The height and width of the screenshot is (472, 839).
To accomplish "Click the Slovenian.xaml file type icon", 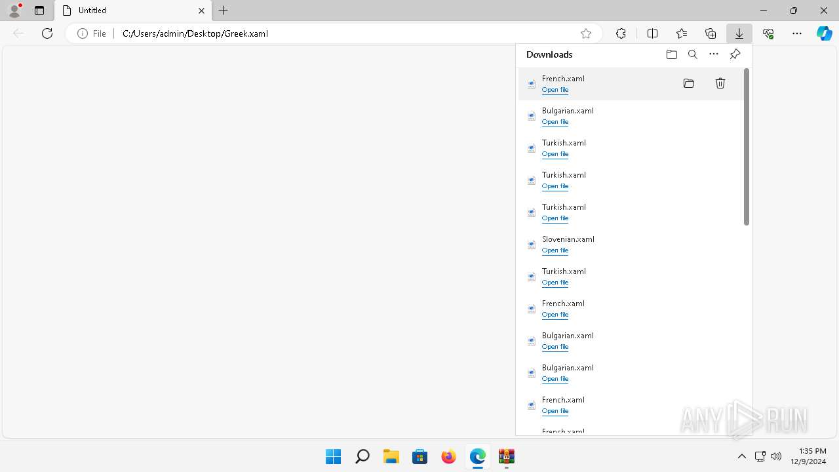I will pos(532,245).
